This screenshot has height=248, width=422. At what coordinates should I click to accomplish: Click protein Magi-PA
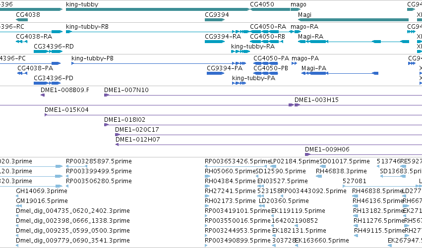340,73
